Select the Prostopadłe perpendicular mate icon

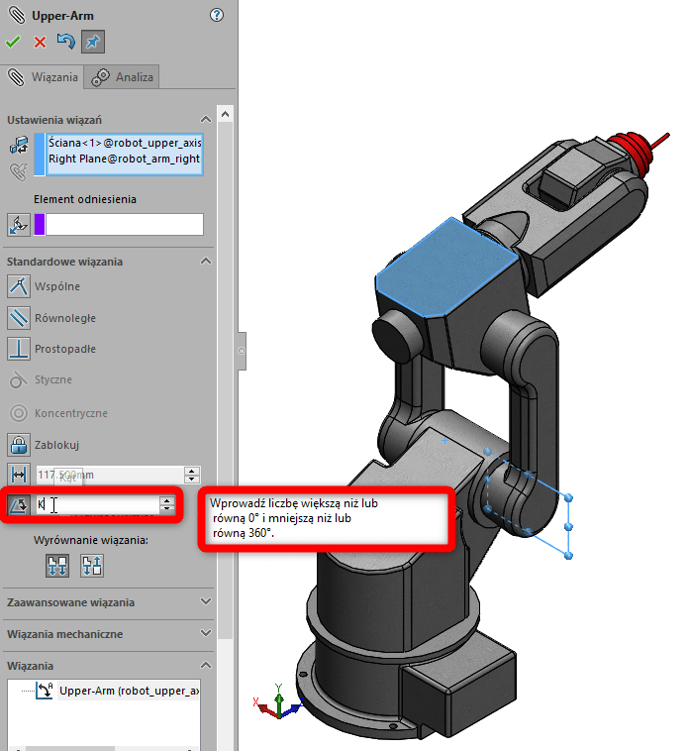(x=19, y=349)
